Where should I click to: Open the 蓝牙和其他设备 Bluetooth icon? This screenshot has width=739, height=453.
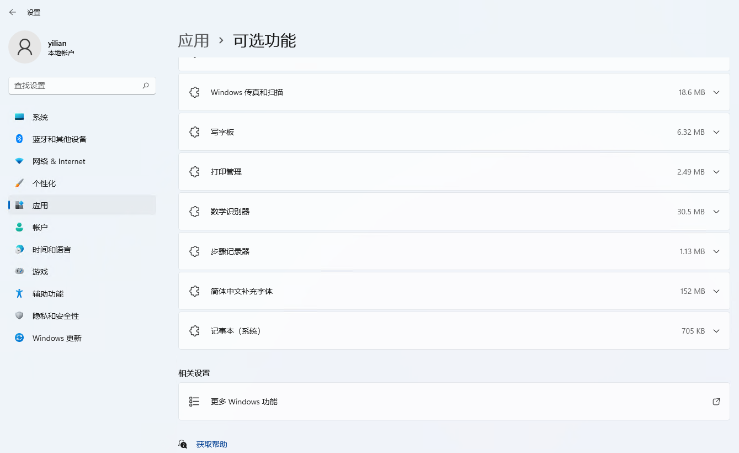pyautogui.click(x=19, y=139)
